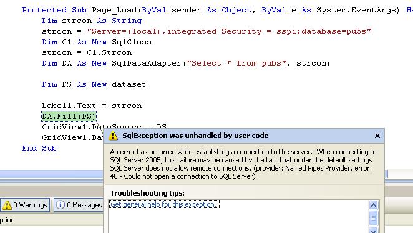413x233 pixels.
Task: Click the warning triangle icon beside 0 Warnings
Action: click(7, 205)
